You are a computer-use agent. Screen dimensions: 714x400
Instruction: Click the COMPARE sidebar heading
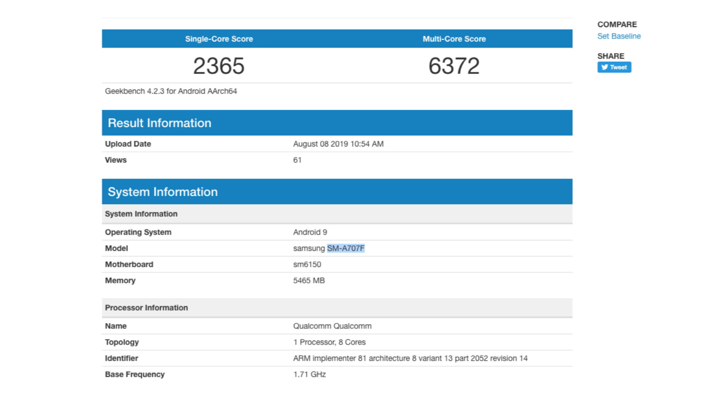(617, 24)
